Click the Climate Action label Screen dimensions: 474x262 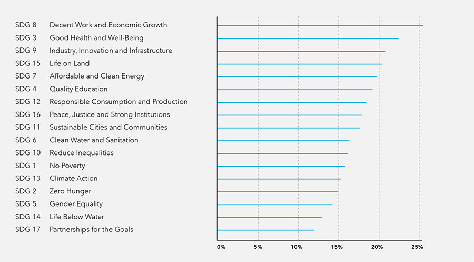click(x=73, y=178)
